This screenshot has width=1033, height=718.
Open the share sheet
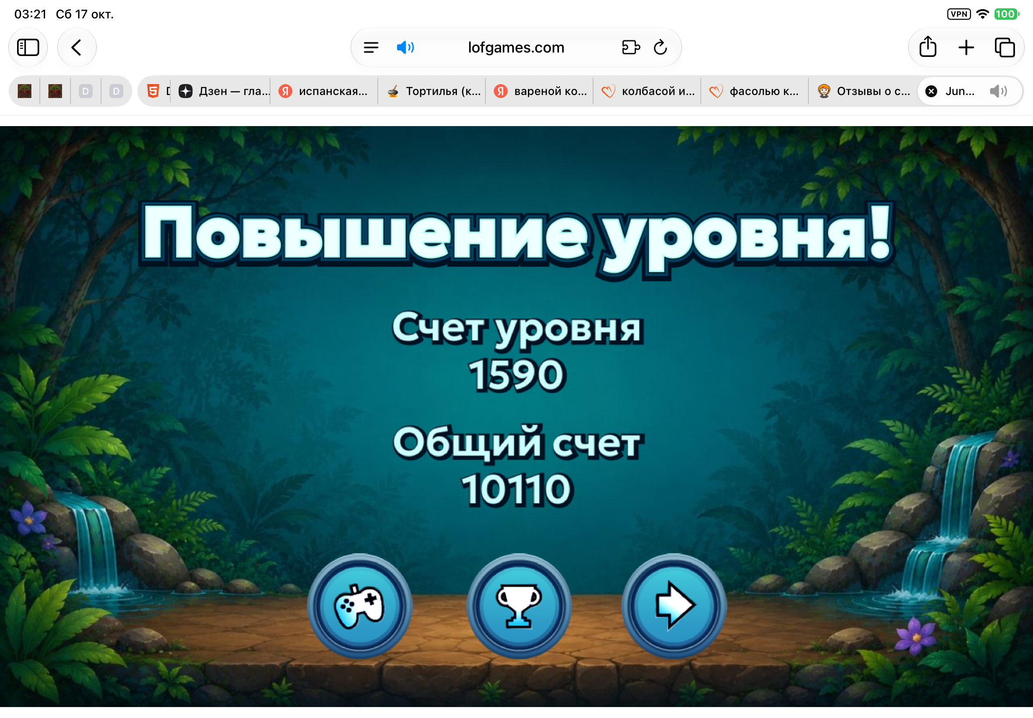(x=928, y=47)
